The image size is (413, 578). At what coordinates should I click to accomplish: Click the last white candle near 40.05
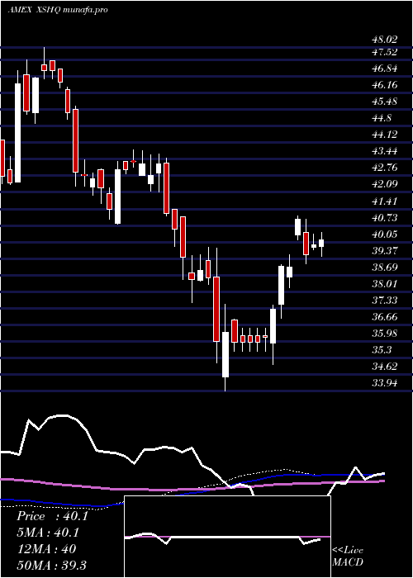(321, 244)
